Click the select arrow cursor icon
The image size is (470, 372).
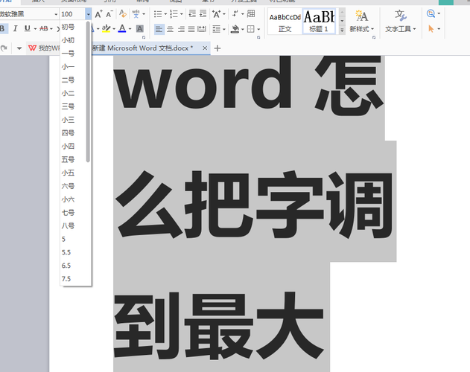[x=431, y=29]
